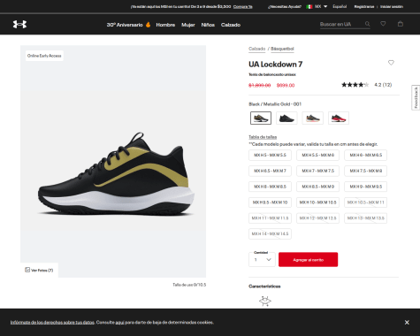Click the Español language link
This screenshot has width=420, height=336.
click(x=340, y=6)
